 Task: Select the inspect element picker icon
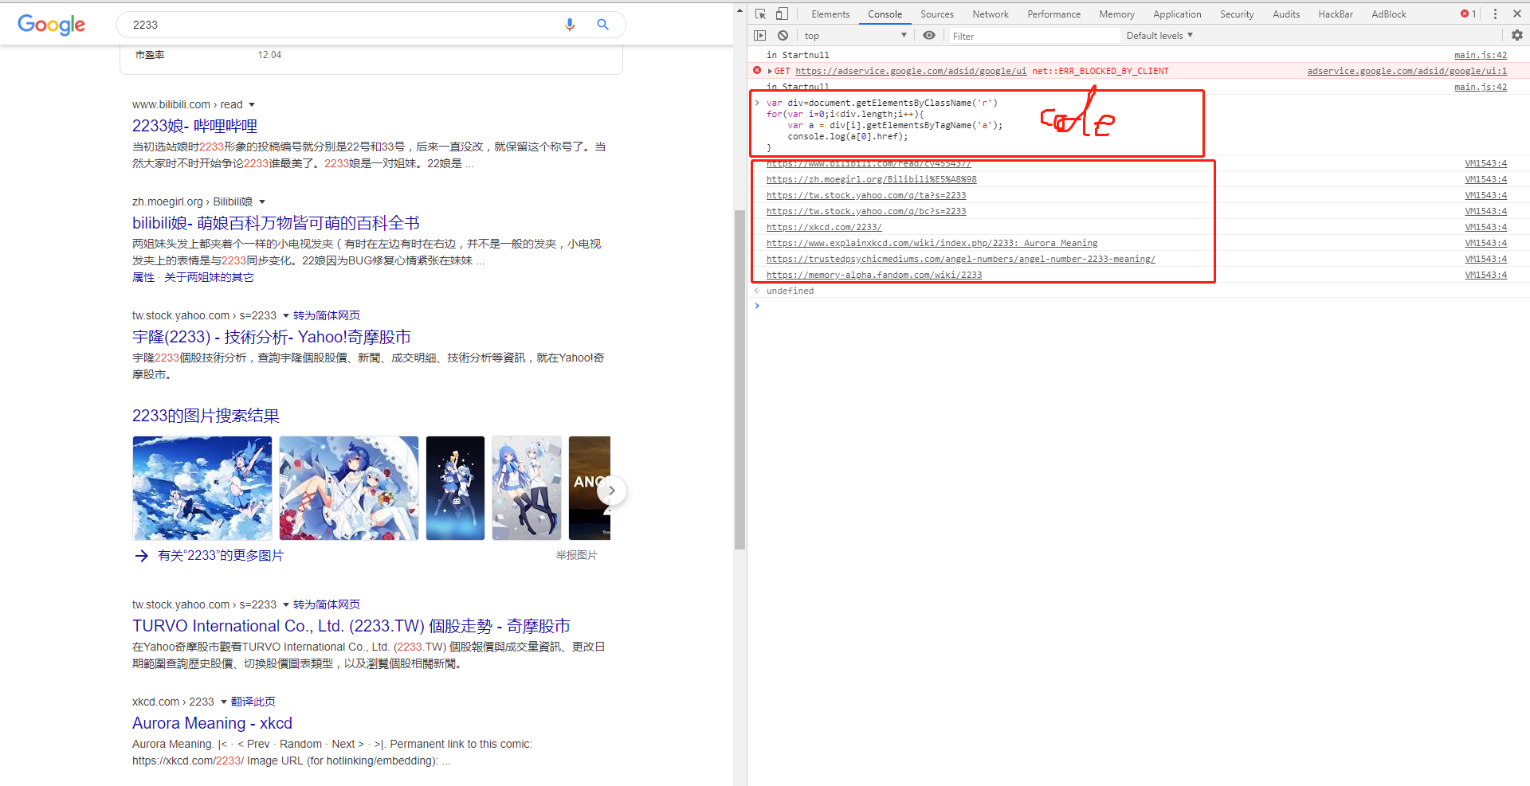760,14
